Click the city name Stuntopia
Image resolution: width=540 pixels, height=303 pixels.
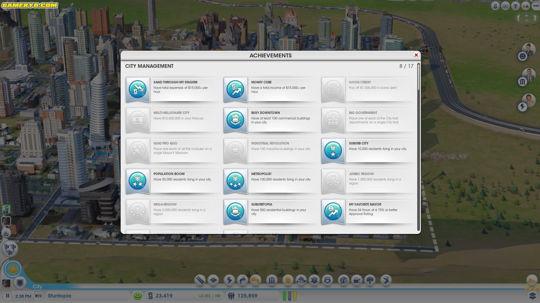click(59, 296)
